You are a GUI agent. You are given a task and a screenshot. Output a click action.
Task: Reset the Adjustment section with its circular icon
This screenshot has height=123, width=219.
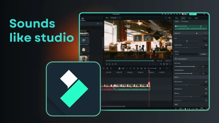tap(206, 33)
